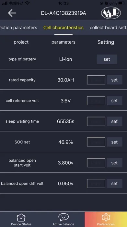
Task: Switch to collect board settings tab
Action: tap(108, 28)
